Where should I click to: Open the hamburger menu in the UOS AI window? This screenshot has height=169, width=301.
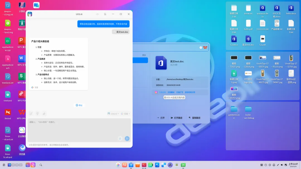[105, 14]
